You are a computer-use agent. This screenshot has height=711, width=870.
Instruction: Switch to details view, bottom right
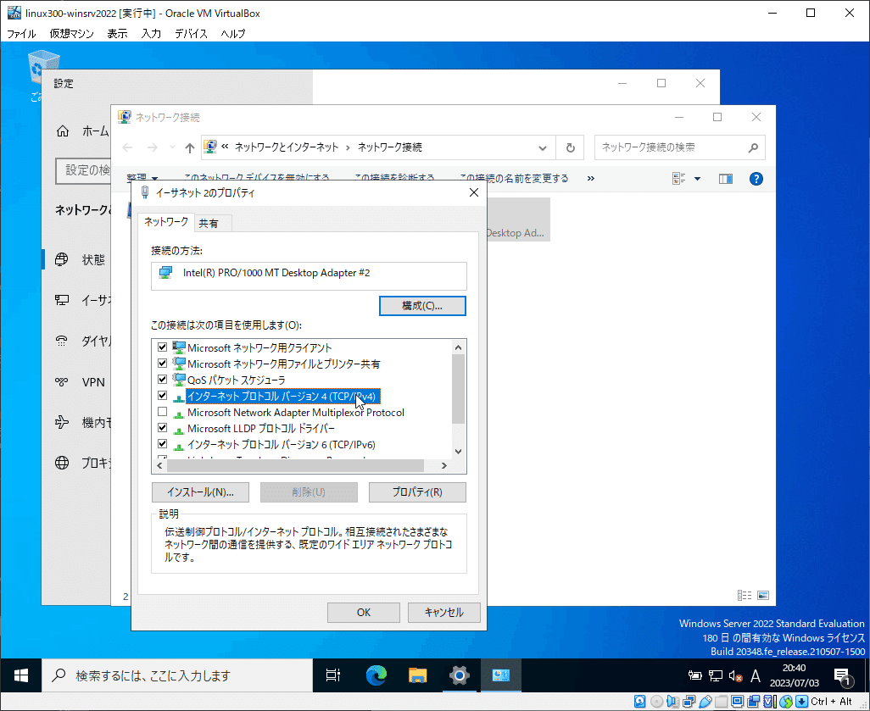[744, 595]
